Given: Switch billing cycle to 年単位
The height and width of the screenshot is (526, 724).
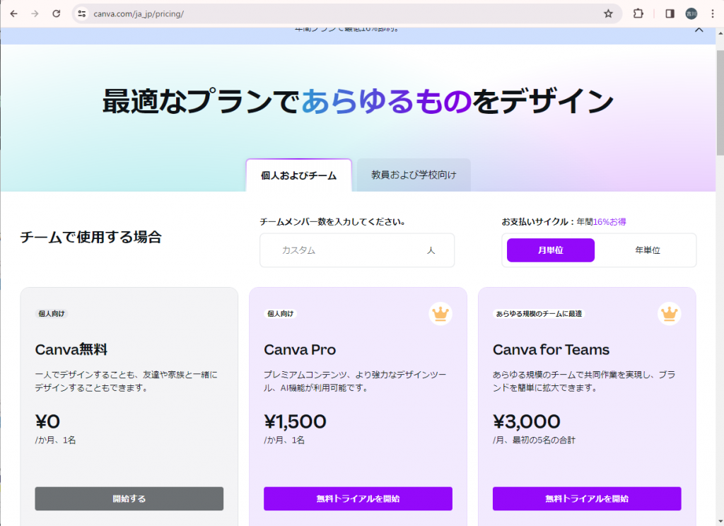Looking at the screenshot, I should 647,250.
